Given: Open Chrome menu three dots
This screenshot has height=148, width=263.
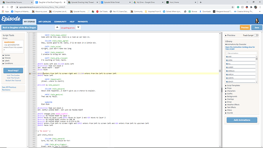Looking at the screenshot, I should [x=260, y=7].
